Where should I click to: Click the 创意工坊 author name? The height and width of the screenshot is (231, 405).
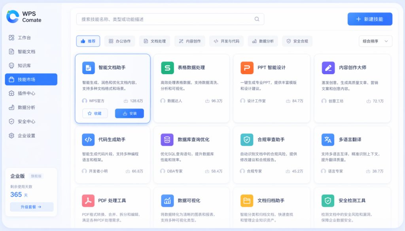click(x=336, y=101)
